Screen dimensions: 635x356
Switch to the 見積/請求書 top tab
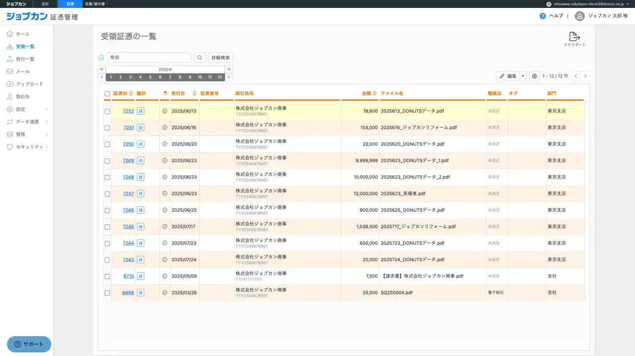[x=95, y=4]
